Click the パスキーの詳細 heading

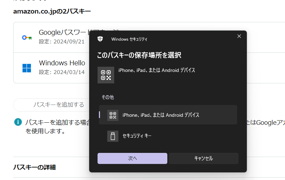tap(34, 167)
